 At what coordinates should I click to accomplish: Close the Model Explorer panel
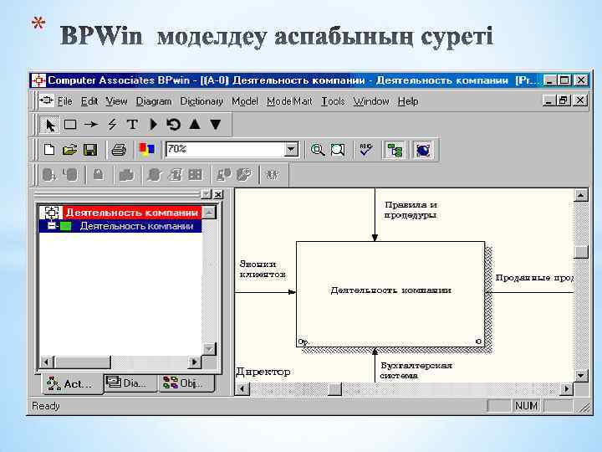pos(218,194)
